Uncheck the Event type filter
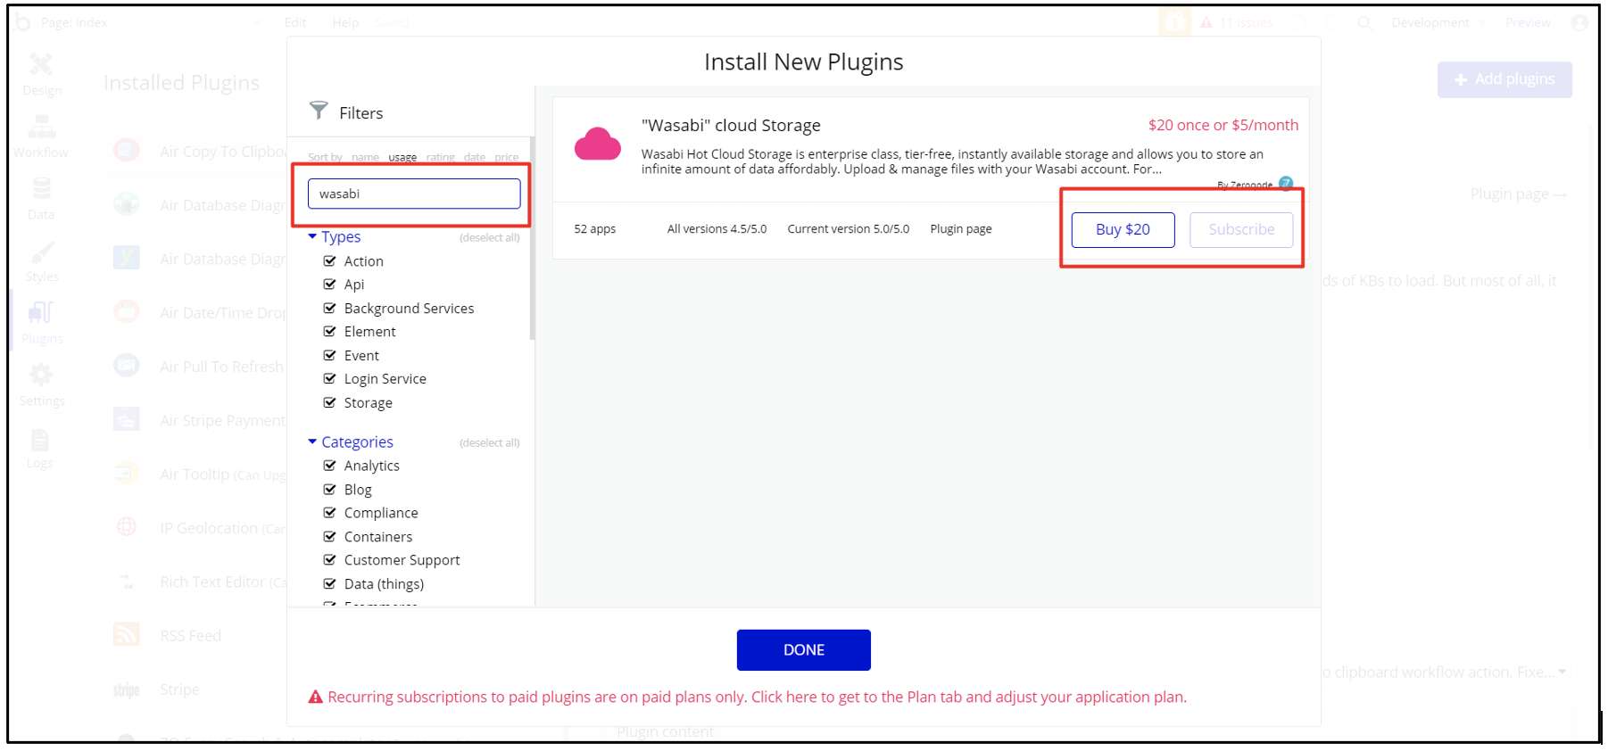Viewport: 1608px width, 751px height. coord(329,355)
